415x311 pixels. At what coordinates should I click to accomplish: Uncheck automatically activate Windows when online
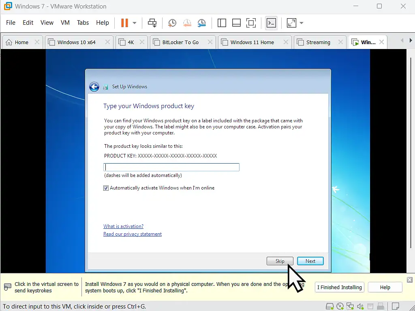(x=106, y=188)
